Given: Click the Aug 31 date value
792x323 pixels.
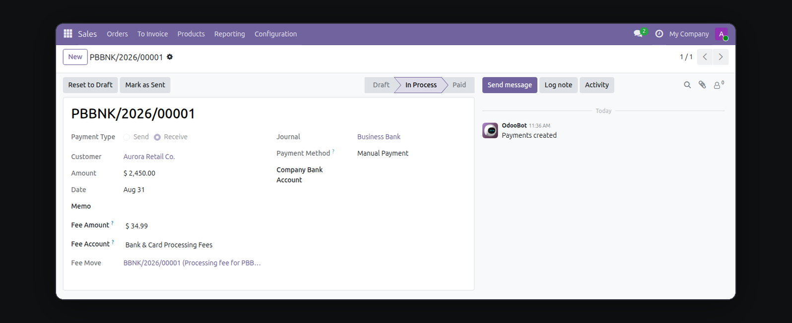Looking at the screenshot, I should click(134, 190).
